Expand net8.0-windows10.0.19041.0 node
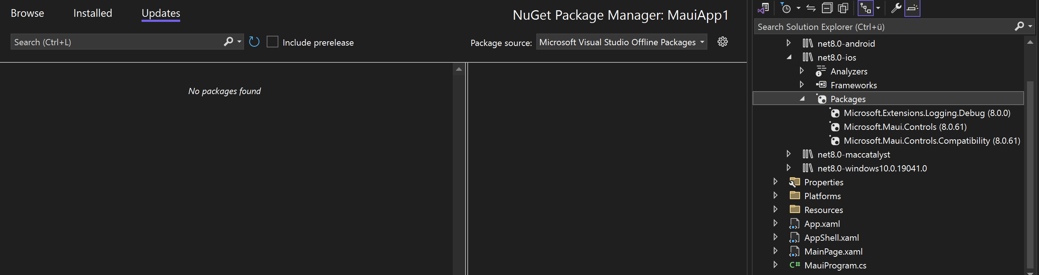 [788, 167]
